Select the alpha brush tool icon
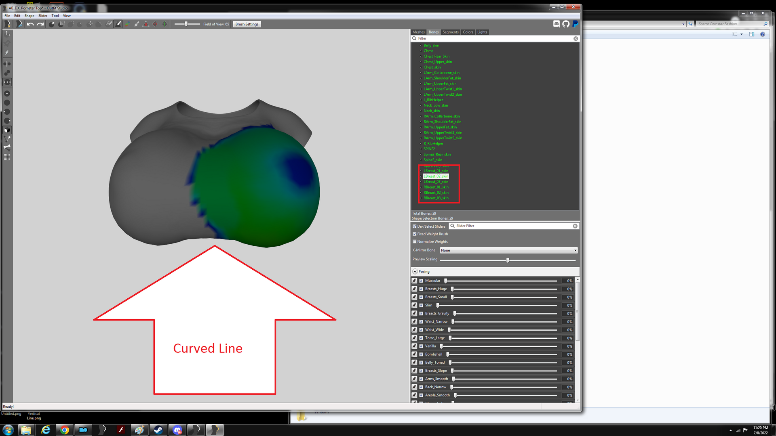This screenshot has width=776, height=436. point(137,24)
